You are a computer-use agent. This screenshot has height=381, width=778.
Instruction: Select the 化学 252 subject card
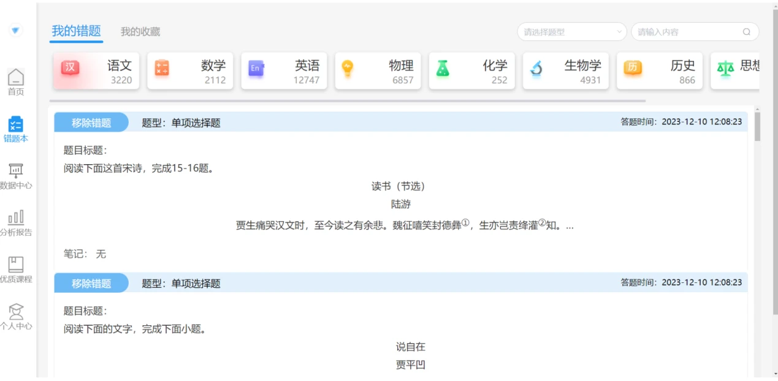[x=471, y=71]
